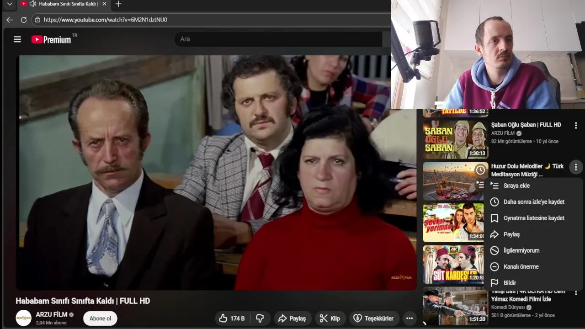Viewport: 585px width, 329px height.
Task: Click ARZU FİLM under Şaban Oğlu Şaban
Action: click(x=503, y=133)
